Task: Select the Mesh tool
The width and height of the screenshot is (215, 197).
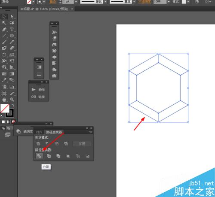Action: pyautogui.click(x=4, y=74)
